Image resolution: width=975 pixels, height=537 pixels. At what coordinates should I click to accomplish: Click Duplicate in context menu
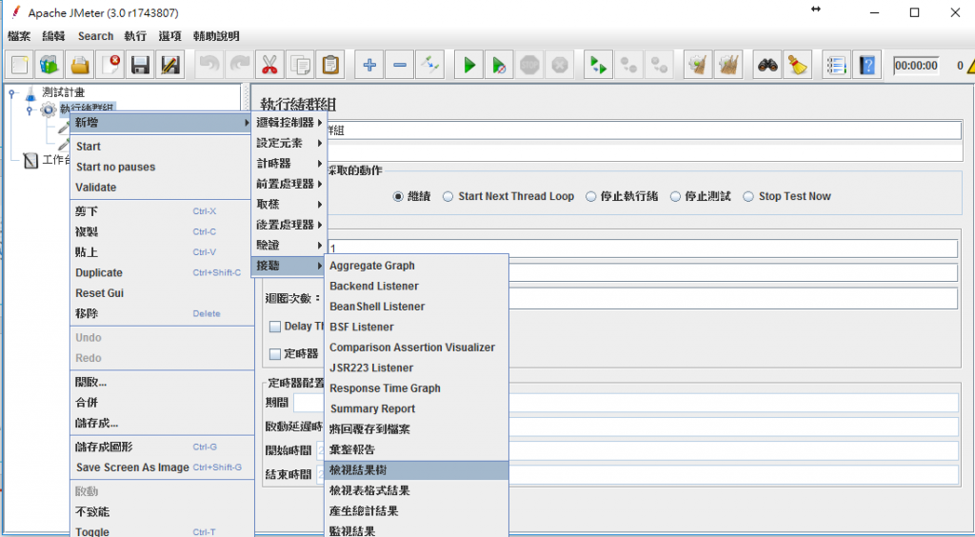[x=162, y=273]
